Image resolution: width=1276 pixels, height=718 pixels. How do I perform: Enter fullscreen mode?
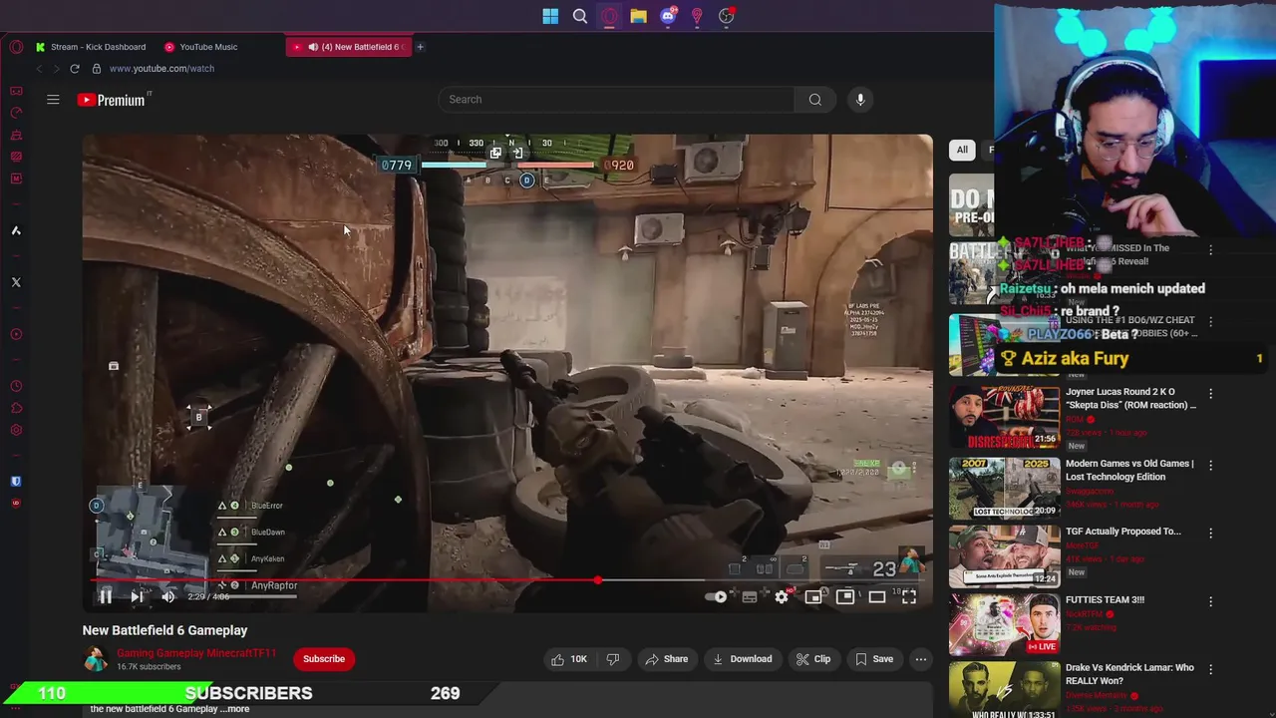point(909,596)
